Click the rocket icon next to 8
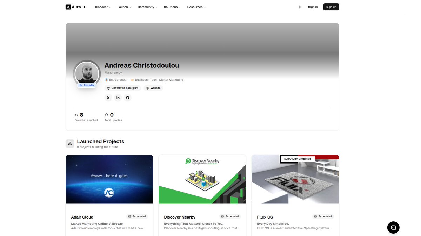The height and width of the screenshot is (236, 421). (x=76, y=115)
